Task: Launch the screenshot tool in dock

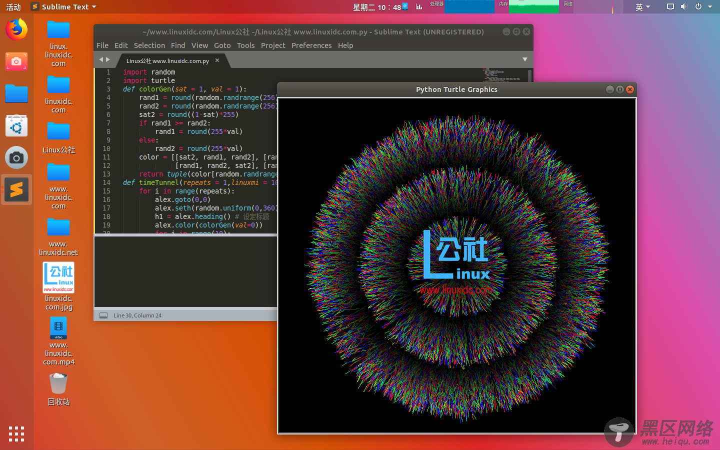Action: click(x=16, y=61)
